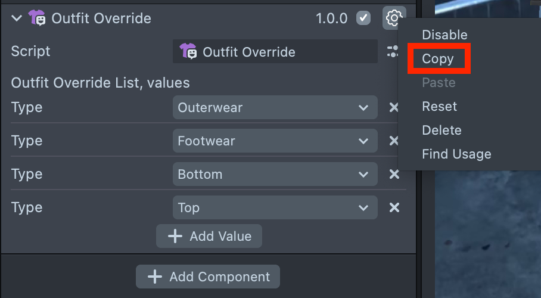Open the Footwear type dropdown

(275, 141)
